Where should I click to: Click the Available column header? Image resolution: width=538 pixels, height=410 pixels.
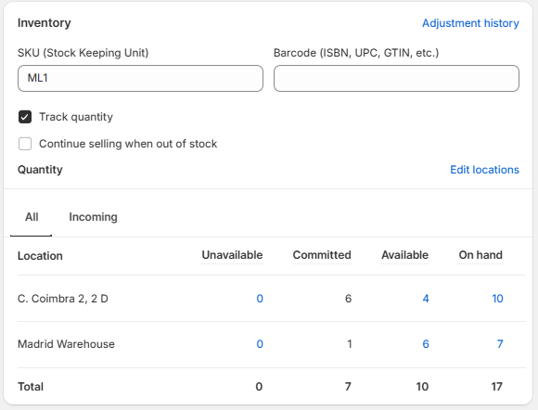pyautogui.click(x=404, y=255)
